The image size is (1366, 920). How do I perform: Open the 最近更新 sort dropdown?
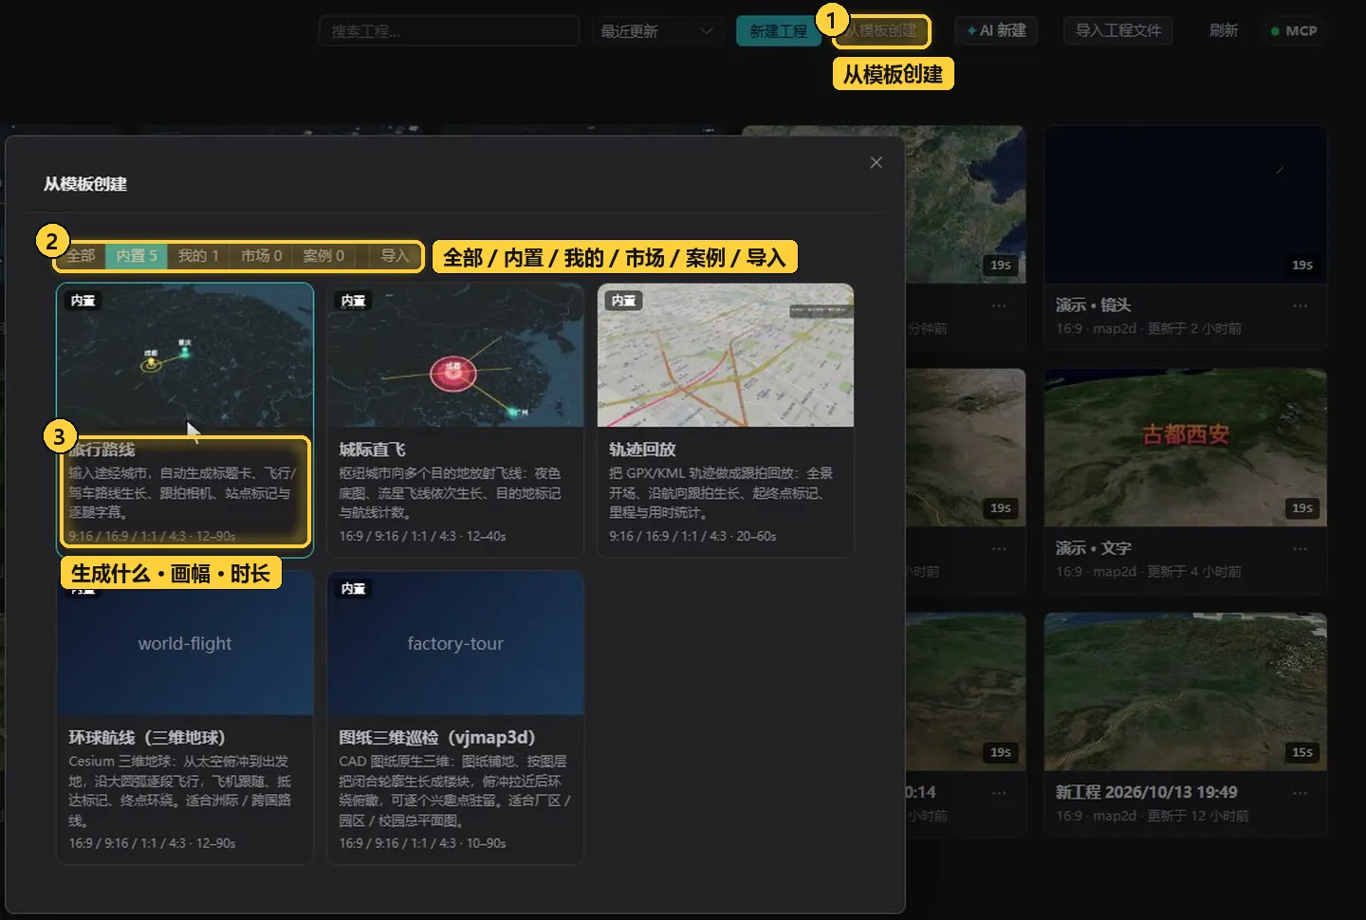[x=656, y=31]
